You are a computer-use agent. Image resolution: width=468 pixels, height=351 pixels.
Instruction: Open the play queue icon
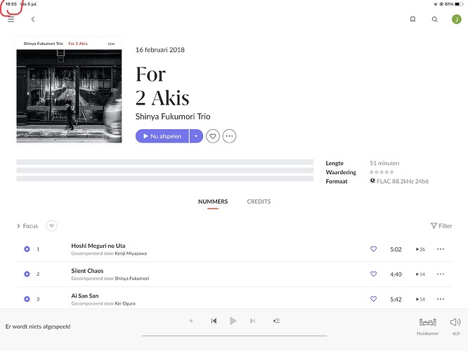277,321
